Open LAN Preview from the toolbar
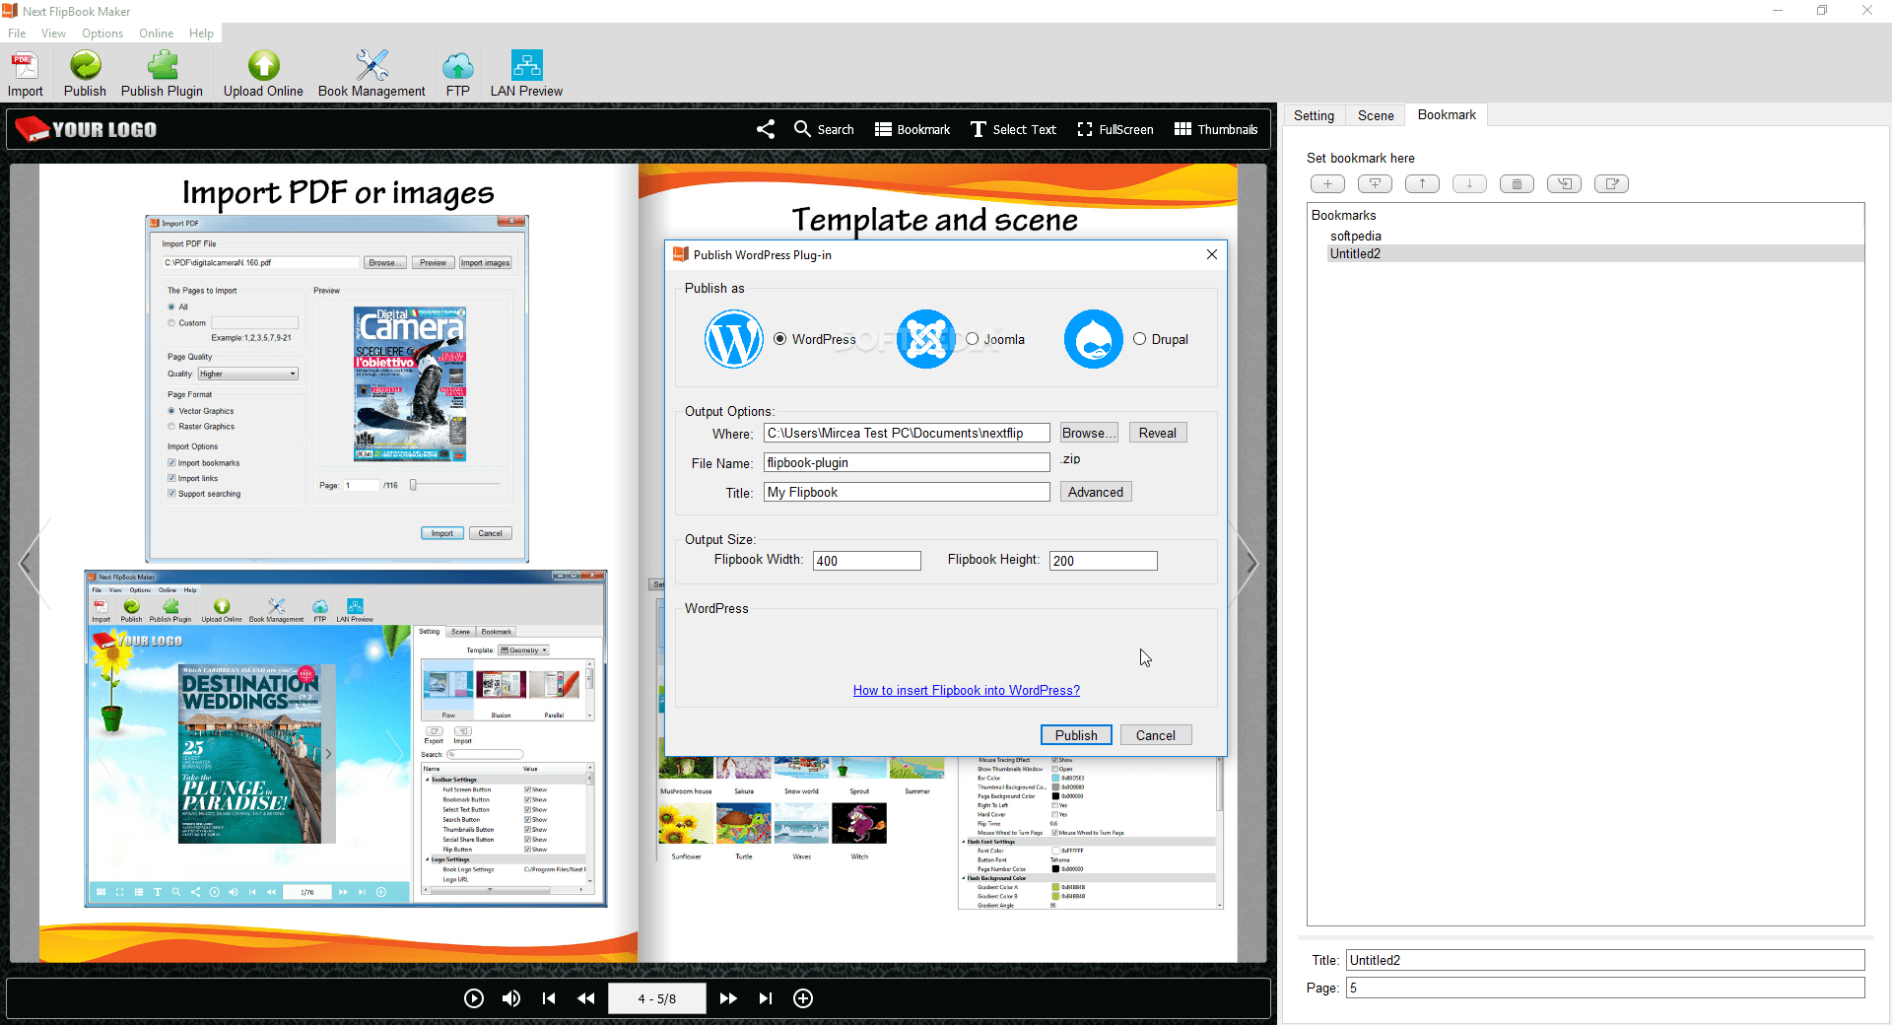This screenshot has width=1892, height=1025. pyautogui.click(x=526, y=74)
